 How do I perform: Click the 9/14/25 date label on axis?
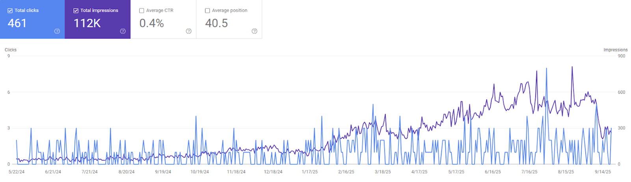pyautogui.click(x=603, y=172)
